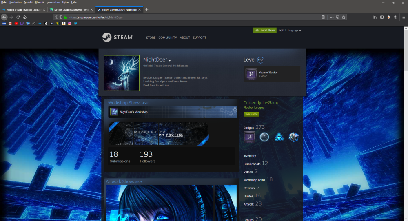Open the workshop showcase banner image
408x221 pixels.
[x=158, y=134]
